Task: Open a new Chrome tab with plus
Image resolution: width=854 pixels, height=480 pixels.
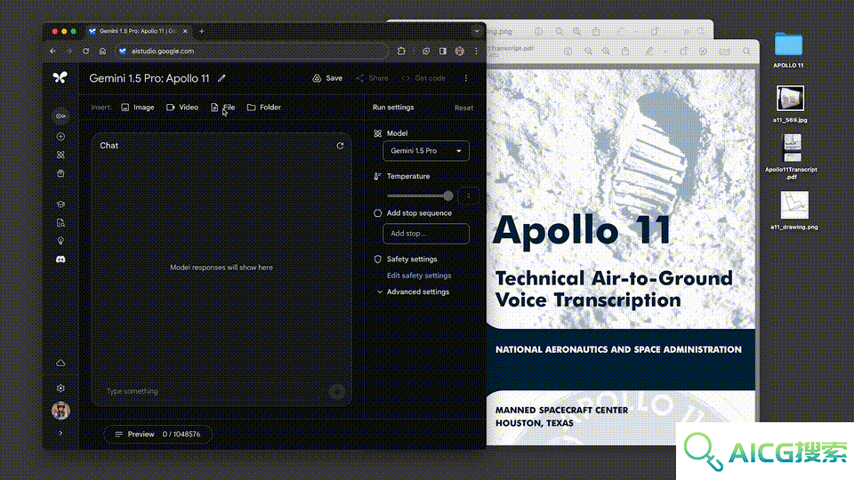Action: pos(202,31)
